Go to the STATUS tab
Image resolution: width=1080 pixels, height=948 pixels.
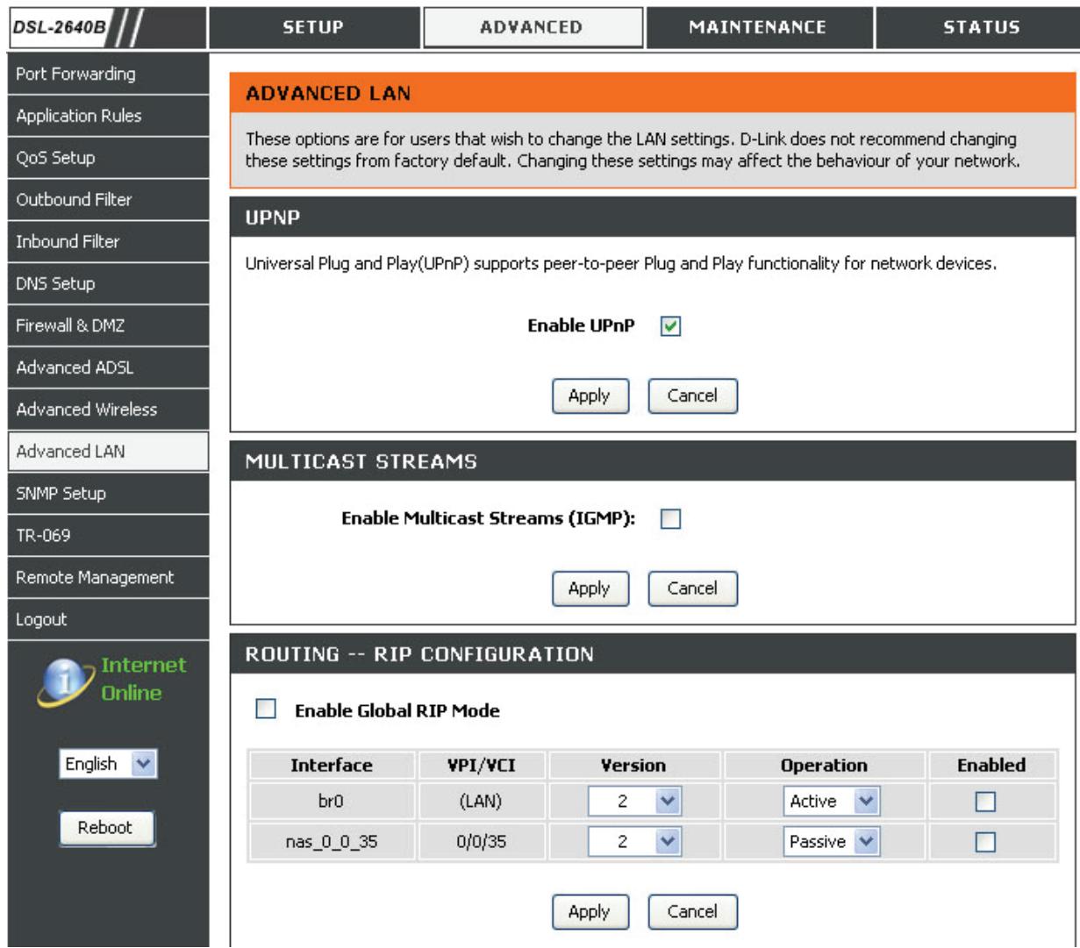(981, 27)
